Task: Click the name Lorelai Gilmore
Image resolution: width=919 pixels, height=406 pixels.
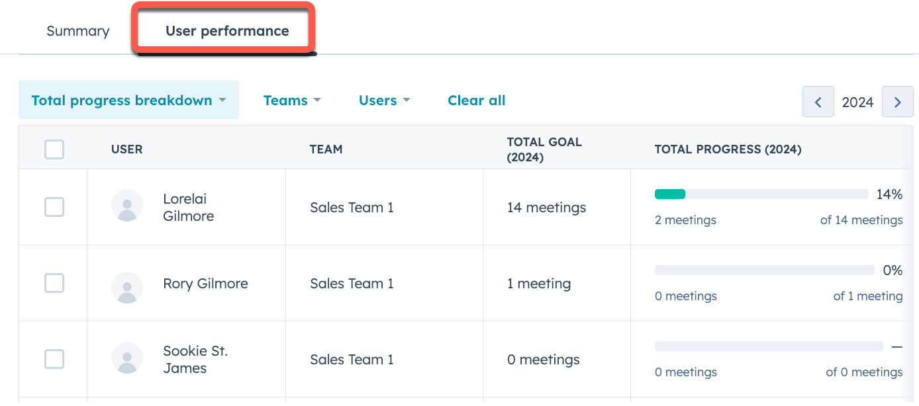Action: click(x=189, y=207)
